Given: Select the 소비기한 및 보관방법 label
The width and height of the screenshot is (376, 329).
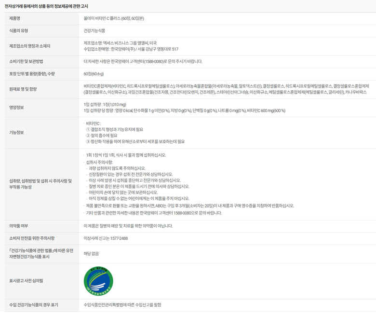Looking at the screenshot, I should tap(26, 61).
